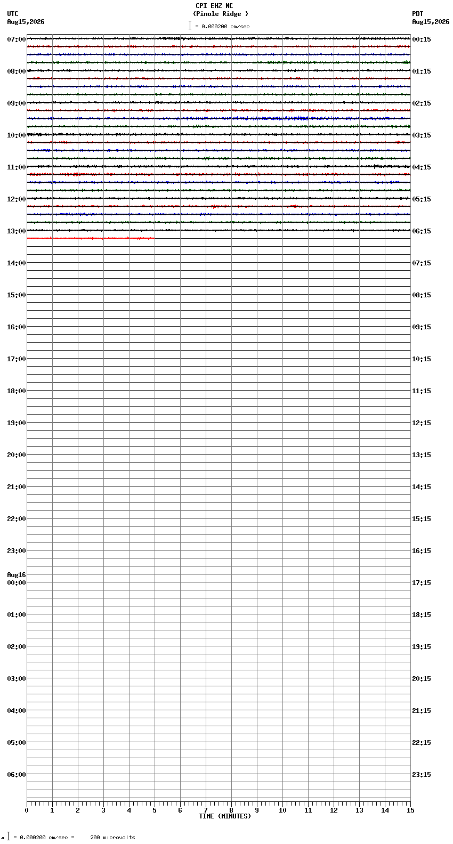Click the 200 microvolts footer scale text

point(112,838)
